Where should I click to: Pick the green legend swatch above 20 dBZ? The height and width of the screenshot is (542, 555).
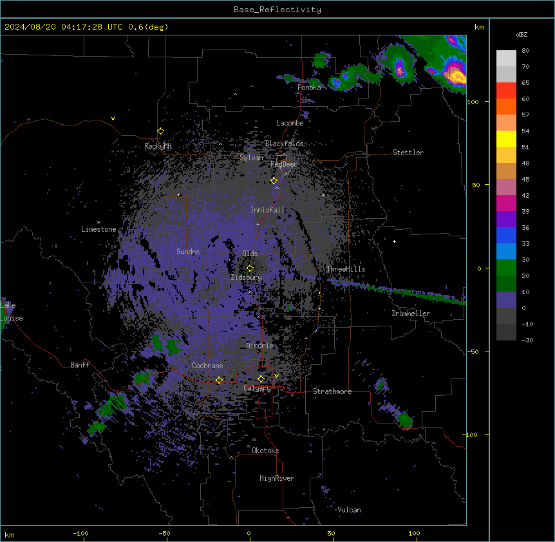click(506, 268)
